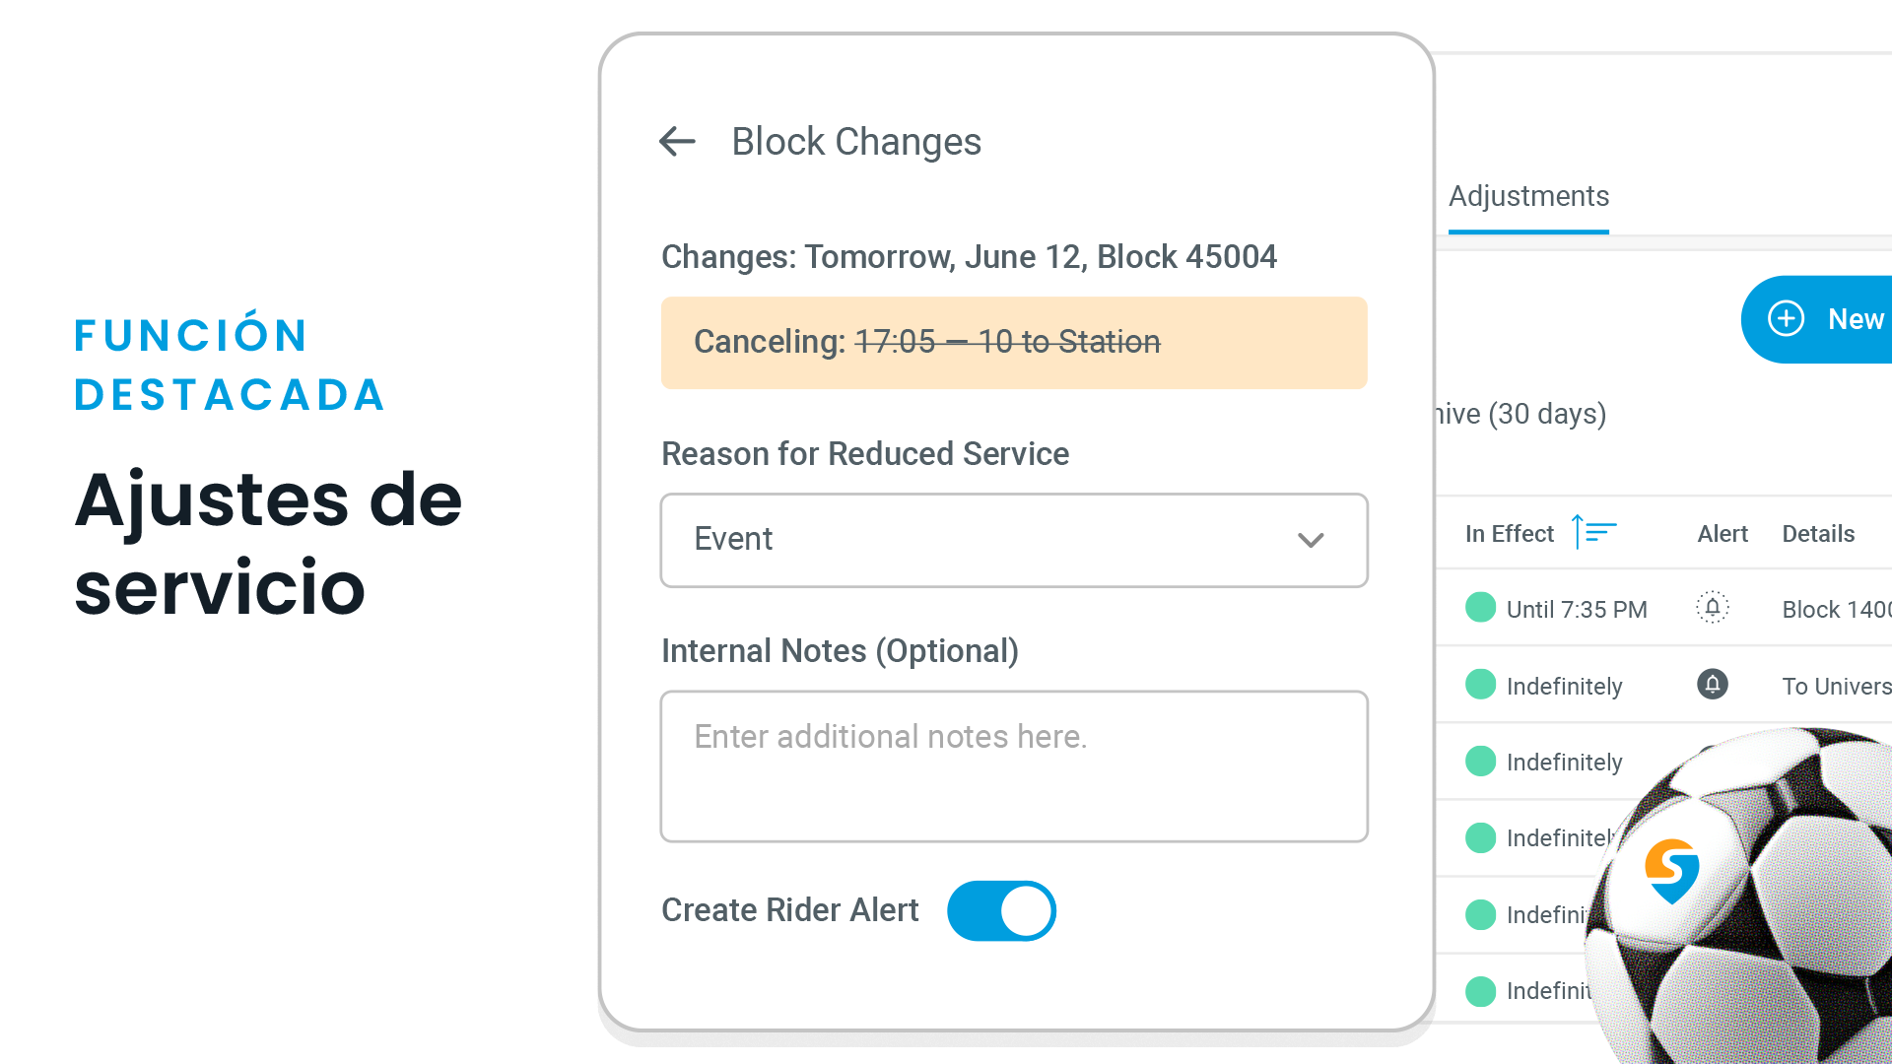The image size is (1892, 1064).
Task: Select the canceled trip '17:05 — 10 to Station'
Action: click(x=1007, y=342)
